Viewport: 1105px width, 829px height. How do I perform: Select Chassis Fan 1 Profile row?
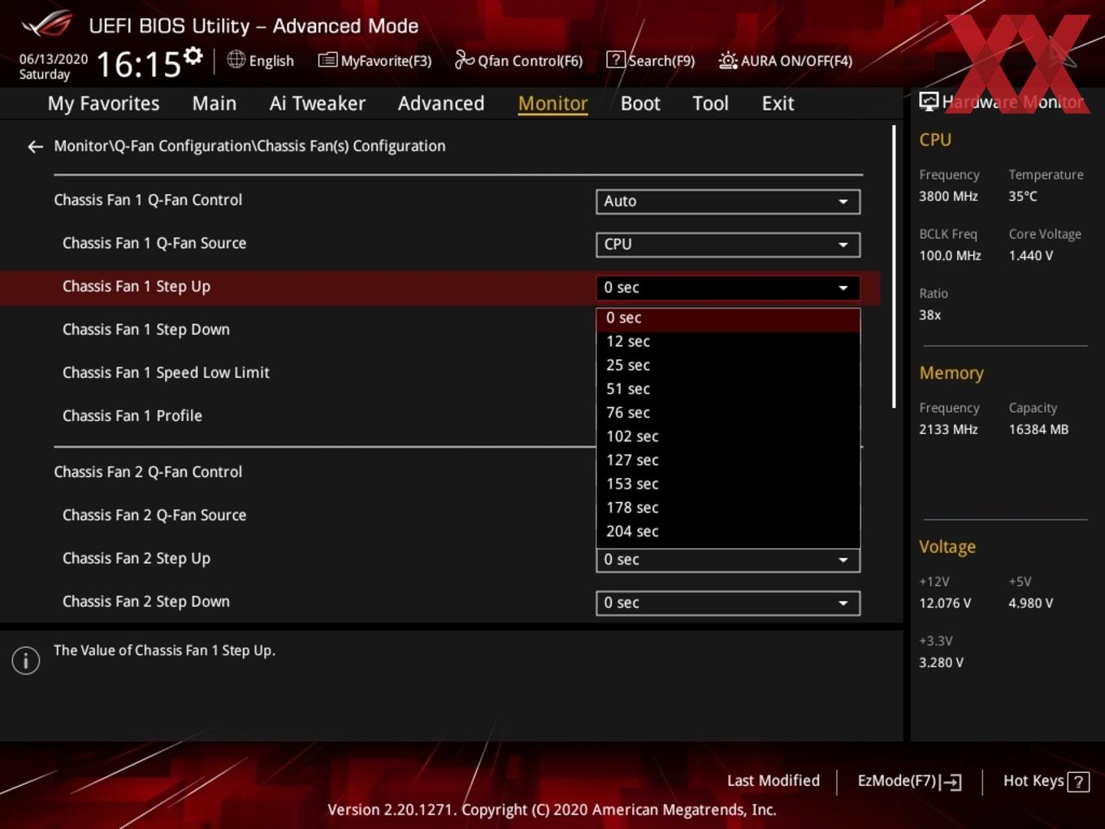pyautogui.click(x=440, y=416)
